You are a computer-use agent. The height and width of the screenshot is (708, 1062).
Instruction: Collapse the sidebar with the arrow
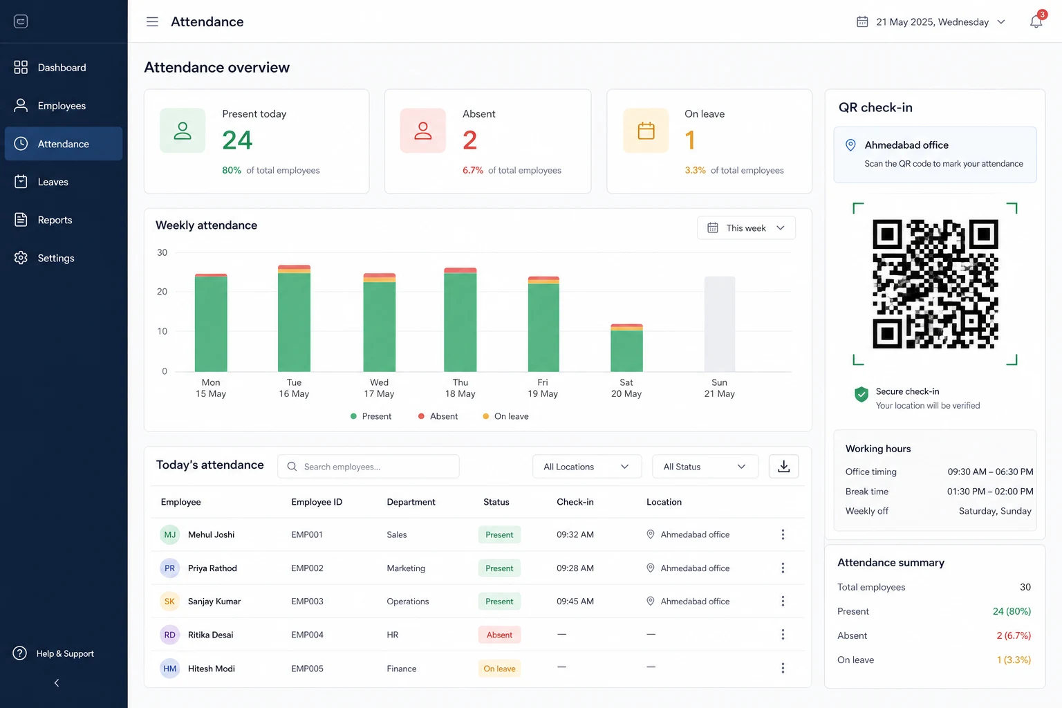(57, 683)
